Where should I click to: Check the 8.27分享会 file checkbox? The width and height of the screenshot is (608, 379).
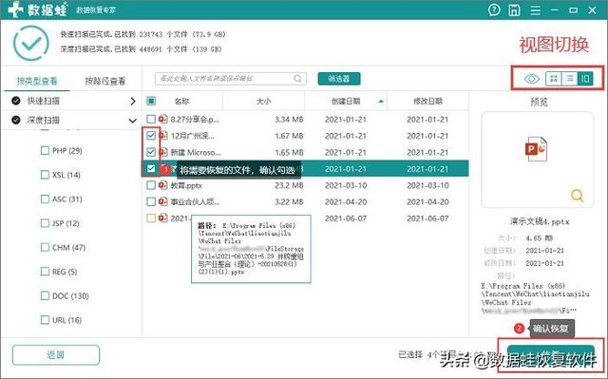tap(151, 119)
